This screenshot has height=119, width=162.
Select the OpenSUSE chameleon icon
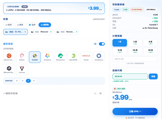(73, 57)
